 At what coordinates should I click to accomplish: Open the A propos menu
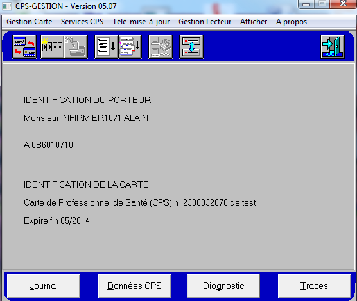(x=292, y=22)
